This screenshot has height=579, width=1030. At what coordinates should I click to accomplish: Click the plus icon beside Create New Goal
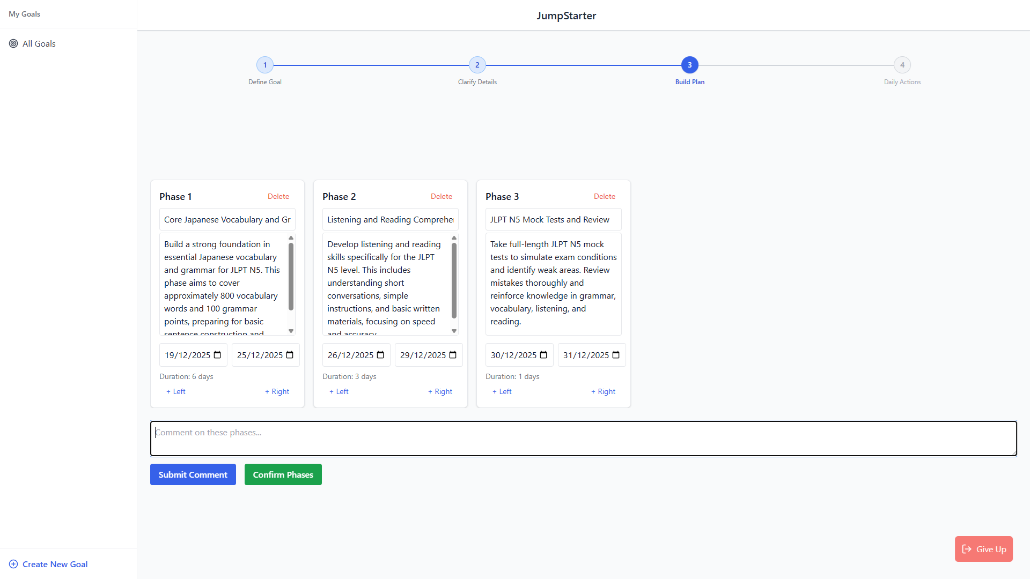click(13, 564)
